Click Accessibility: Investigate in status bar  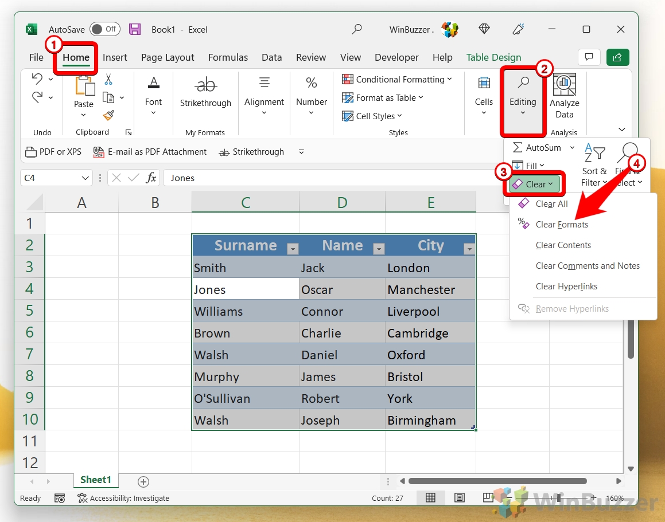click(123, 499)
